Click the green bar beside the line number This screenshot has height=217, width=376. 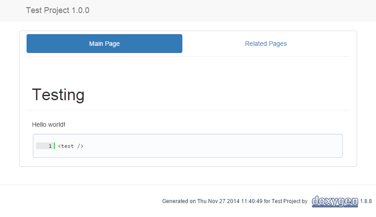[x=54, y=146]
